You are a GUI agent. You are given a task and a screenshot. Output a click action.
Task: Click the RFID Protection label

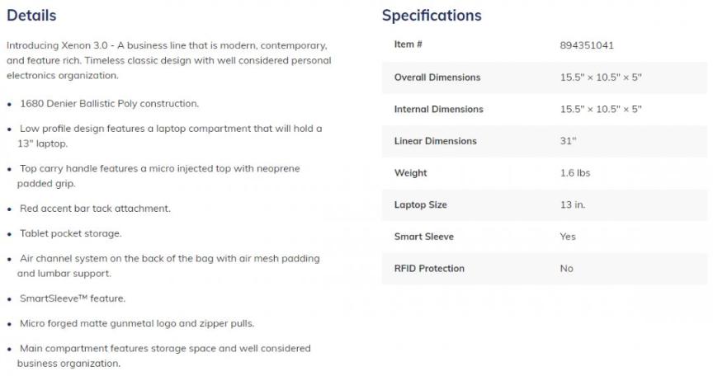click(x=429, y=268)
